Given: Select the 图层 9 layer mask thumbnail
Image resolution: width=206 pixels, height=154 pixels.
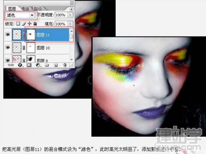Looking at the screenshot, I should [31, 59].
